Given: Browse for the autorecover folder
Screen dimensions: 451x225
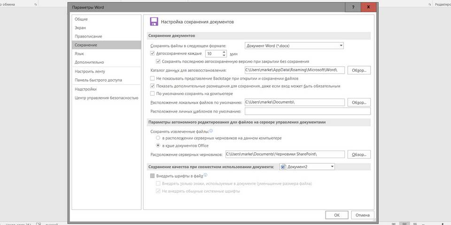Looking at the screenshot, I should point(359,70).
